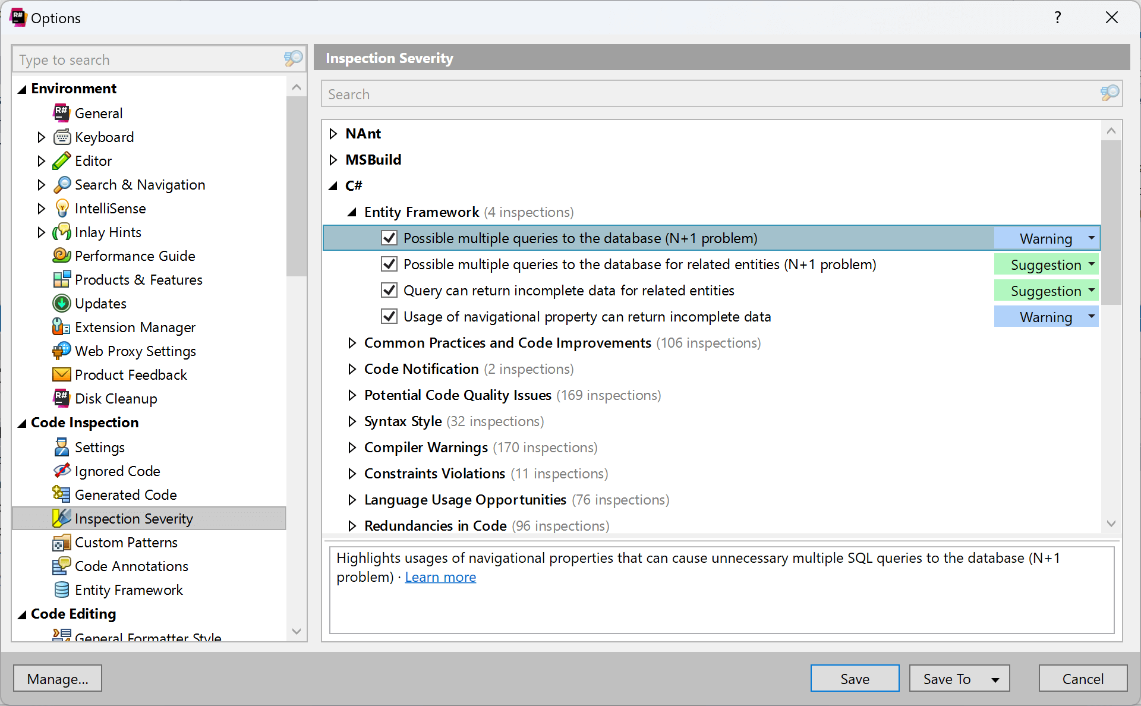The height and width of the screenshot is (706, 1141).
Task: Expand the NAnt inspection group
Action: tap(333, 133)
